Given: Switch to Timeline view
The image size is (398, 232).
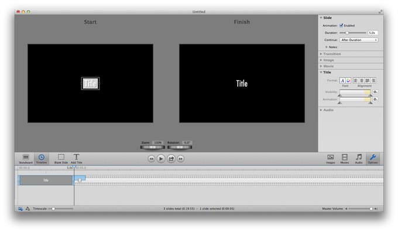Looking at the screenshot, I should (x=42, y=159).
